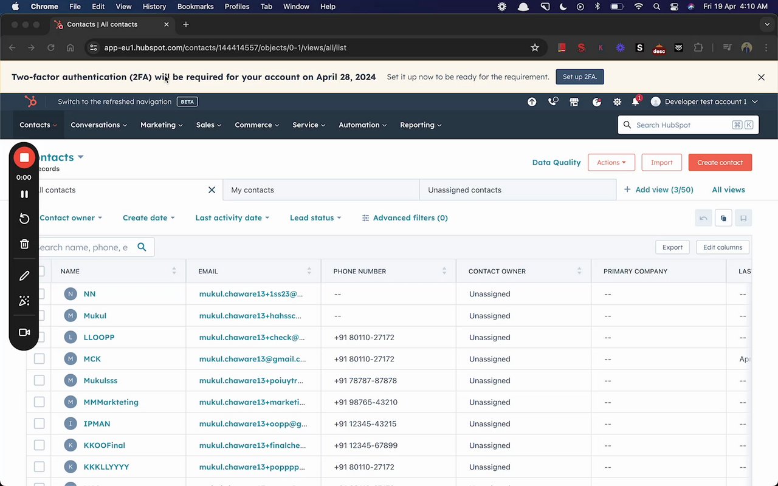The width and height of the screenshot is (778, 486).
Task: Select the Mukulsss contact checkbox
Action: (x=40, y=380)
